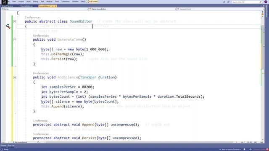Open the zoom percentage dropdown

coord(5,142)
